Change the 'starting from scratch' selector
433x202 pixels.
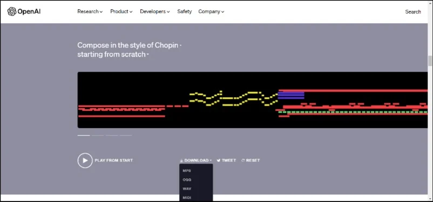point(113,54)
